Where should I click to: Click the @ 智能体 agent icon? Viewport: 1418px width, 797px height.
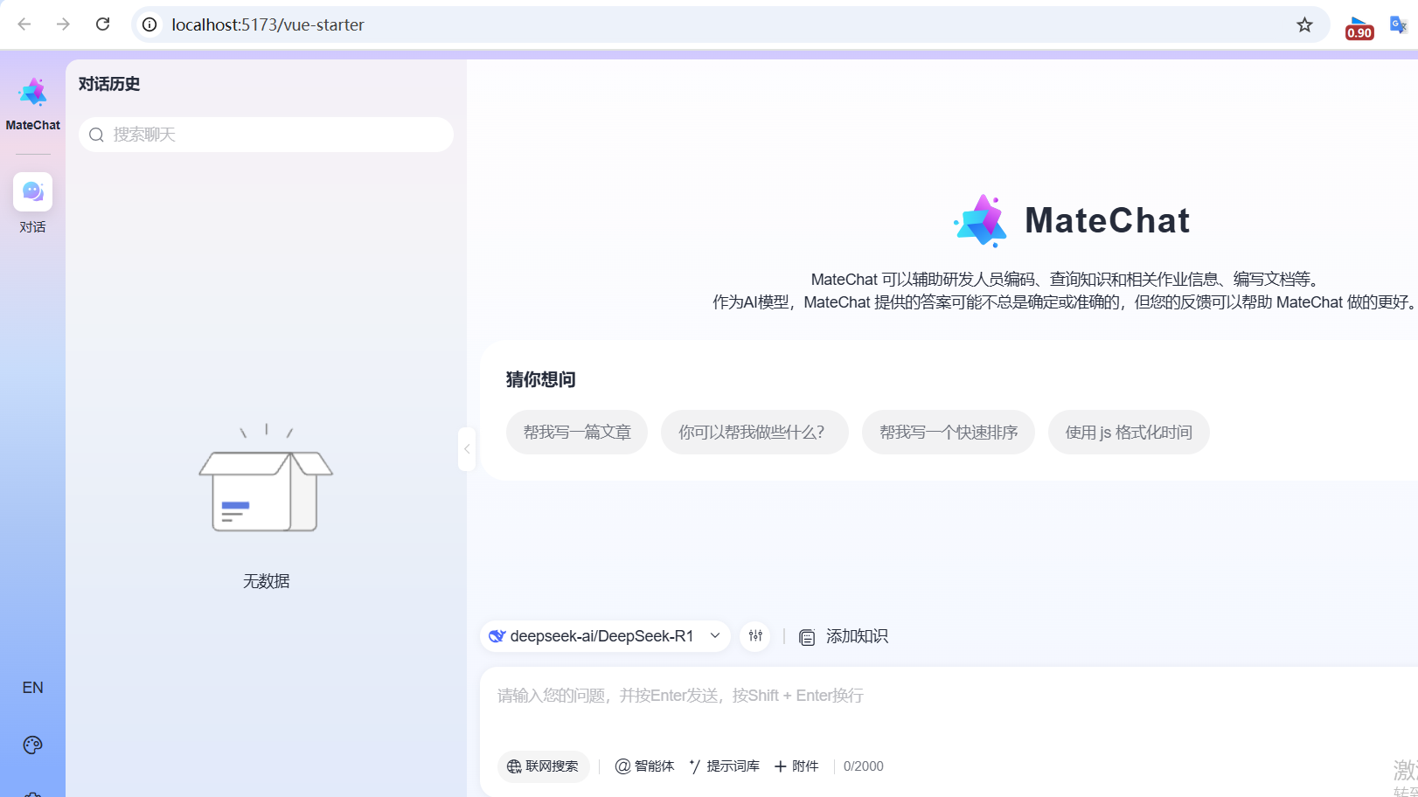tap(622, 766)
